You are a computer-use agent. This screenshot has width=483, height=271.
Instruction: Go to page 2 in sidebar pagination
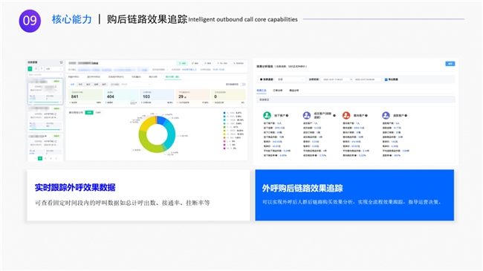[45, 158]
